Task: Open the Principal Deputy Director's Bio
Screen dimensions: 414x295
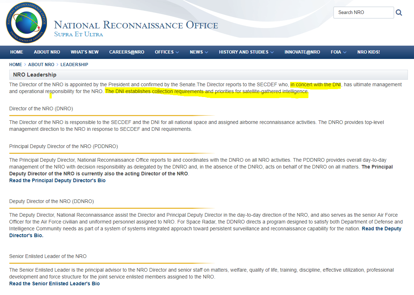Action: (x=57, y=180)
